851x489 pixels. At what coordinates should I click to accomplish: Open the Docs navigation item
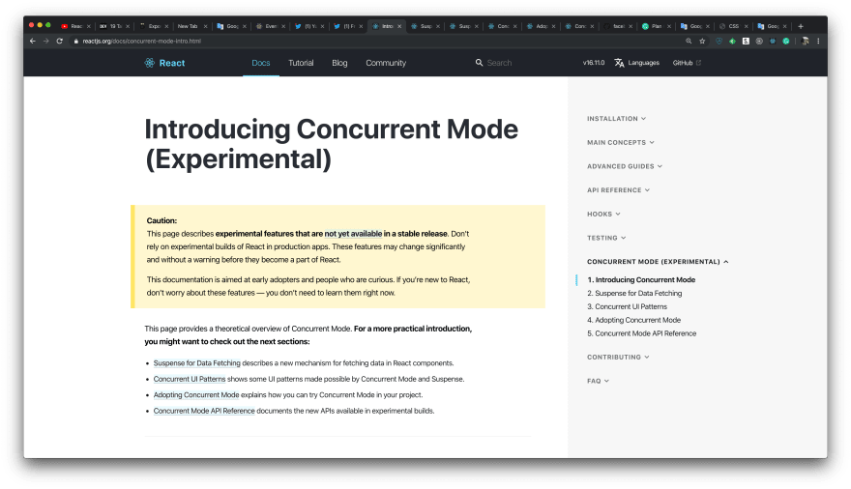(x=261, y=63)
